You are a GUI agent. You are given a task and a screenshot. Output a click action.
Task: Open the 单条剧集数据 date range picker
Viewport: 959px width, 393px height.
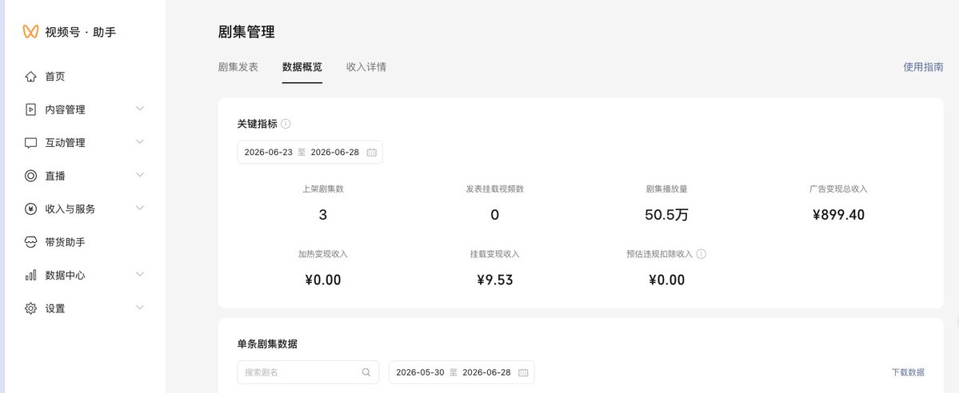coord(462,372)
